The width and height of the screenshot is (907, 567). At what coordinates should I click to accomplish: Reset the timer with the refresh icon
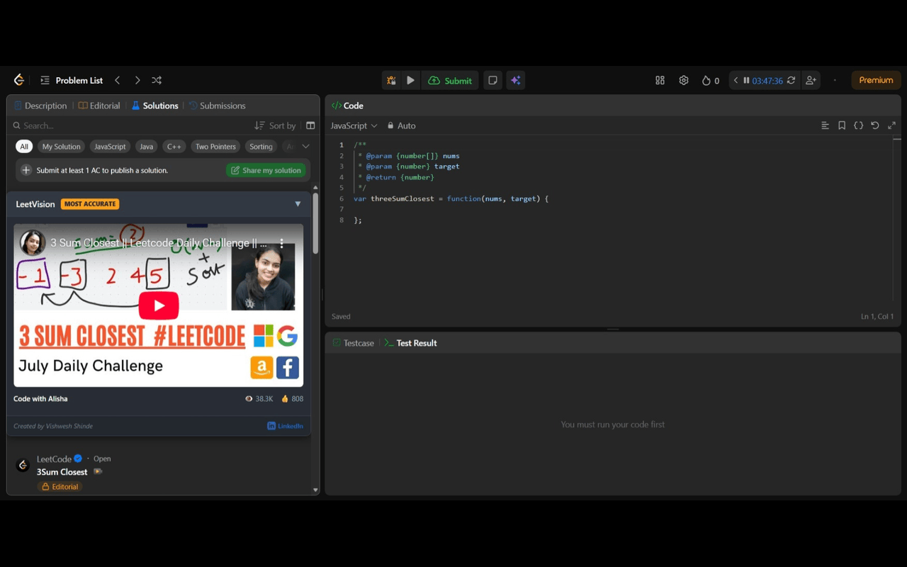point(791,80)
